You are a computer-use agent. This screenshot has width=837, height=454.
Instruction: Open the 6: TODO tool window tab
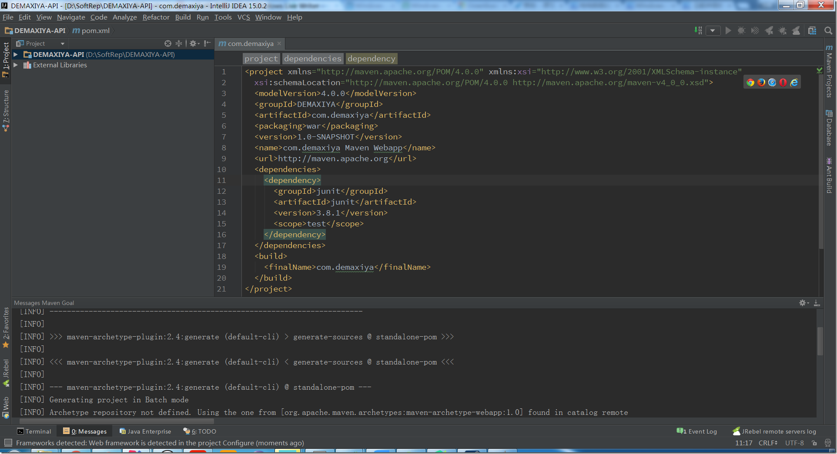tap(200, 431)
